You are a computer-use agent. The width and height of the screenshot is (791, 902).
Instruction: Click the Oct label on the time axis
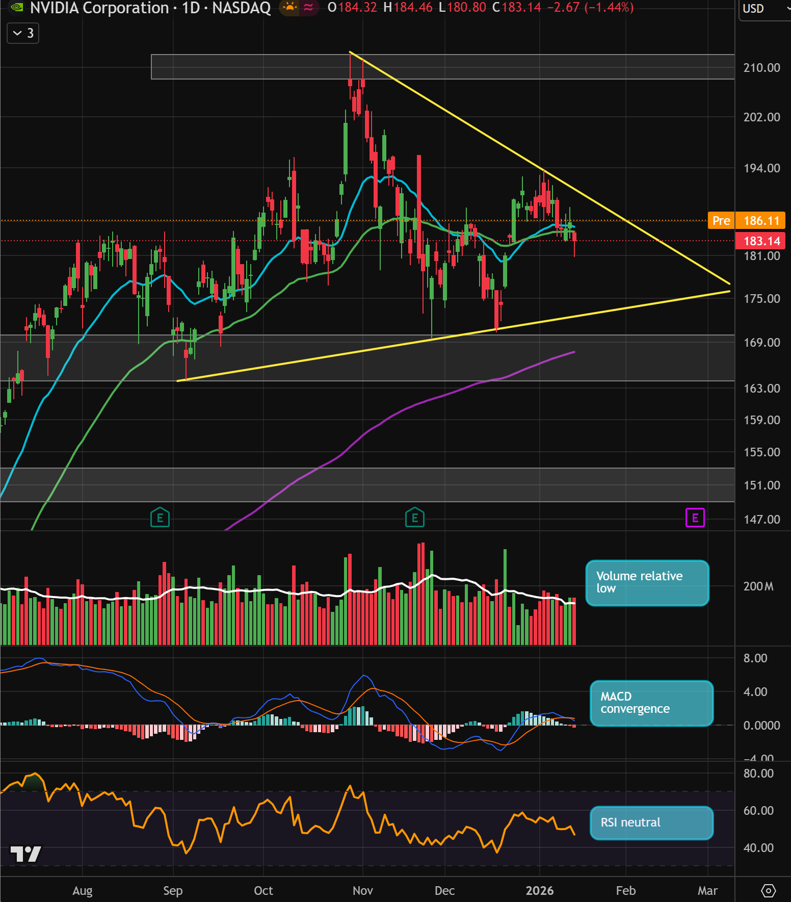coord(263,891)
